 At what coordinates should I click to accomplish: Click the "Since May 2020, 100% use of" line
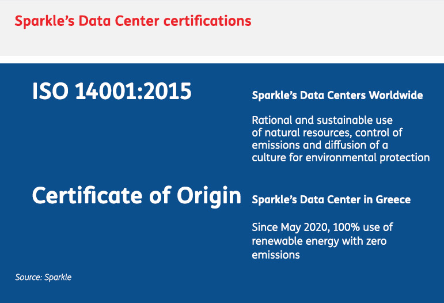point(322,228)
